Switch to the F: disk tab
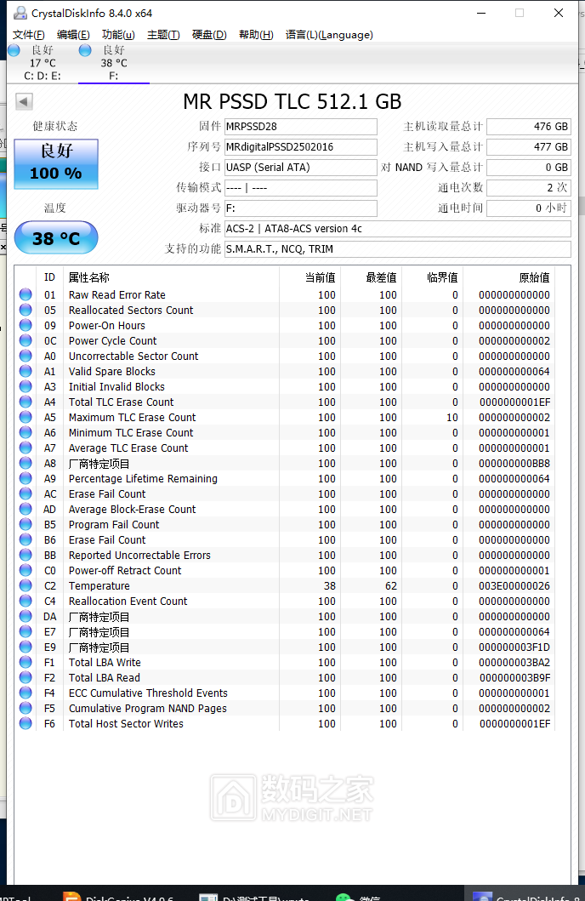The image size is (585, 901). pyautogui.click(x=114, y=63)
